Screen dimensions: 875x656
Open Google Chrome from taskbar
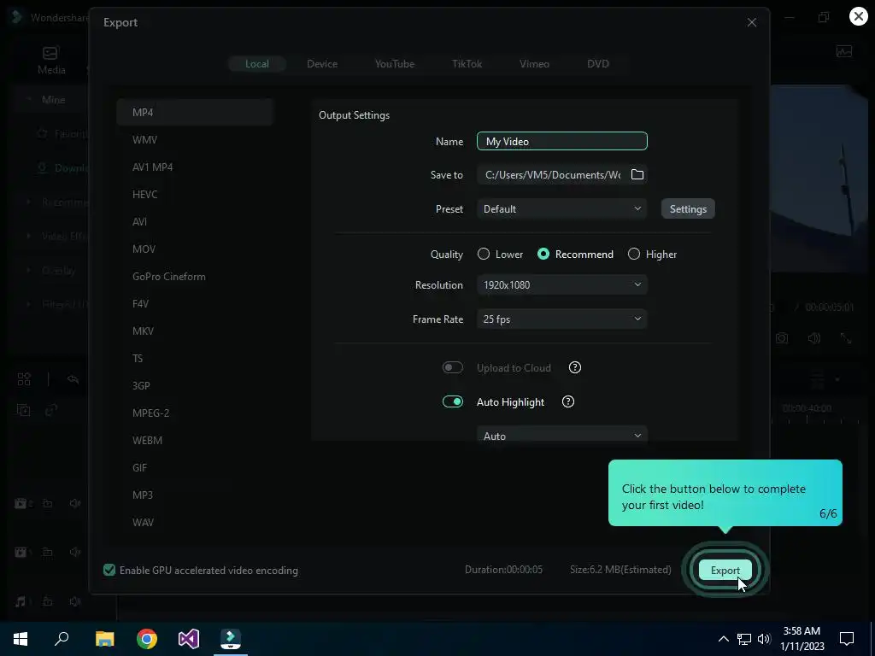(x=147, y=639)
